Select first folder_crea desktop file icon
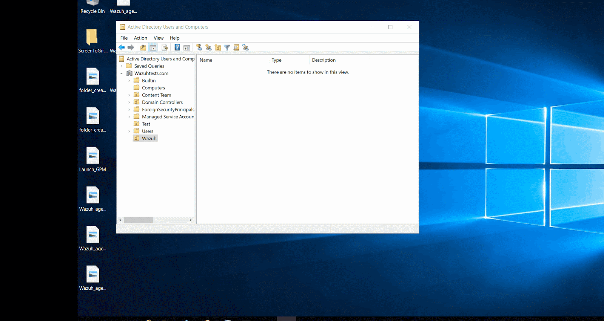604x321 pixels. pos(92,80)
